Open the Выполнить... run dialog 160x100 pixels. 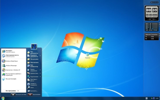pyautogui.click(x=34, y=91)
